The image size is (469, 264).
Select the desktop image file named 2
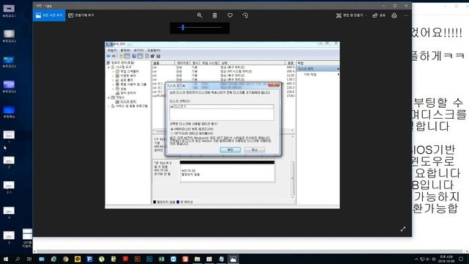(9, 162)
